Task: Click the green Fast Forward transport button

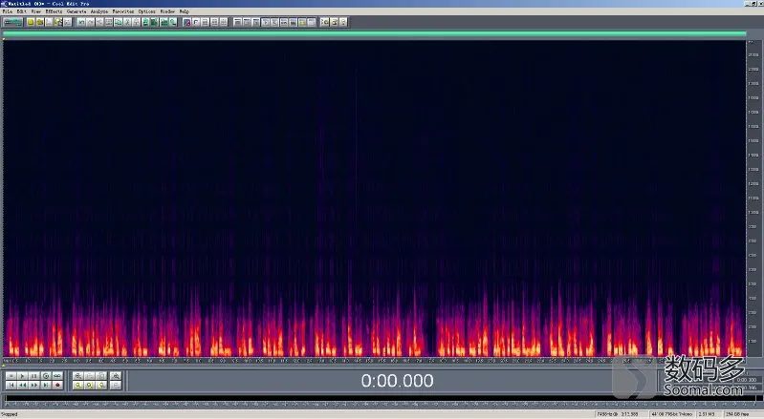Action: pyautogui.click(x=34, y=385)
